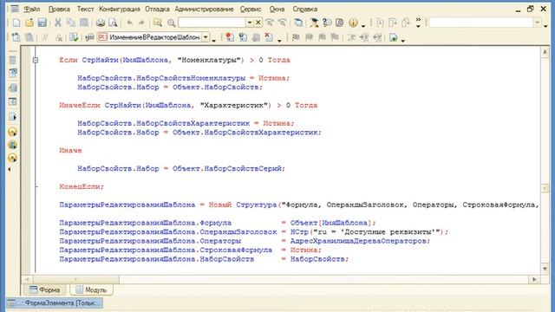The width and height of the screenshot is (555, 312).
Task: Open the Текст menu
Action: (85, 10)
